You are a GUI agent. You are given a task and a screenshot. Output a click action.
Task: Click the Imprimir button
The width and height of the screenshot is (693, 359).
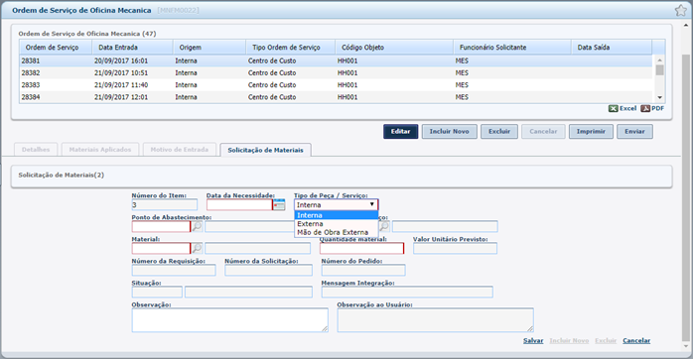click(x=591, y=131)
